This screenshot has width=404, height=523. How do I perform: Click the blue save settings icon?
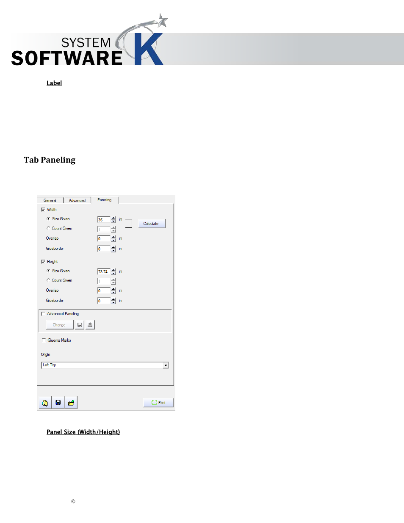(x=58, y=403)
